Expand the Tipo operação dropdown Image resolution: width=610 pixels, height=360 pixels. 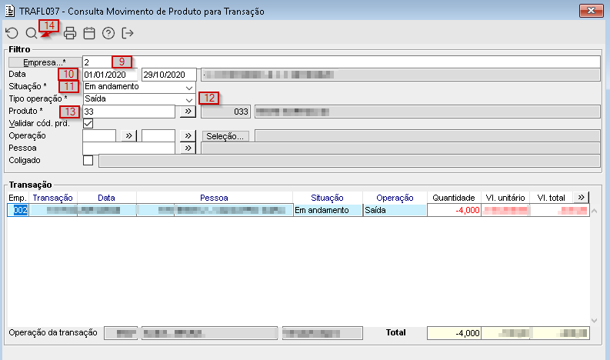click(x=189, y=99)
